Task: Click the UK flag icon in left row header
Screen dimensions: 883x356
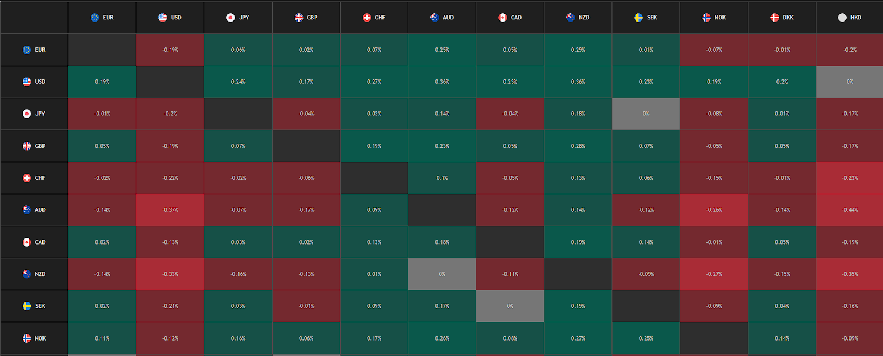Action: pos(26,146)
